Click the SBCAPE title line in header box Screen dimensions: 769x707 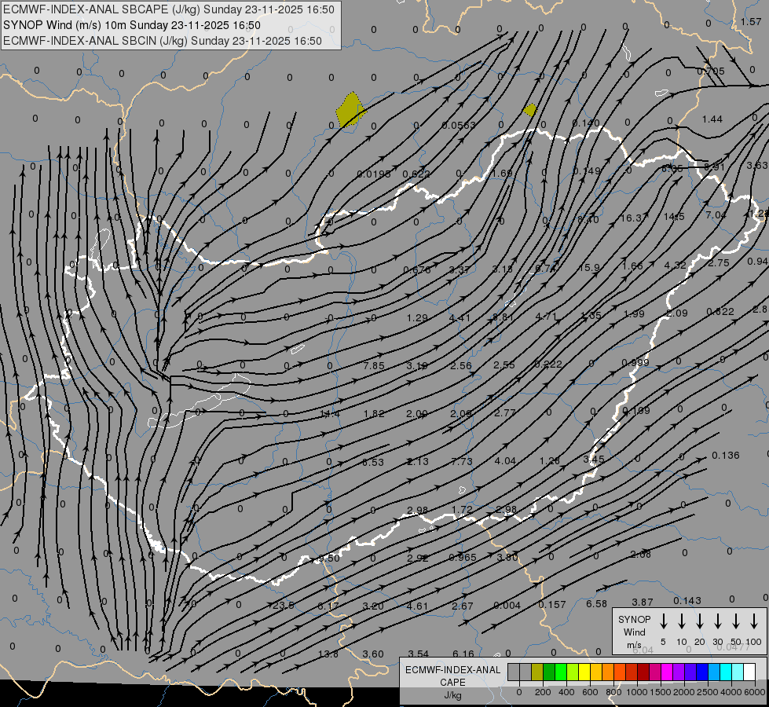click(x=169, y=9)
